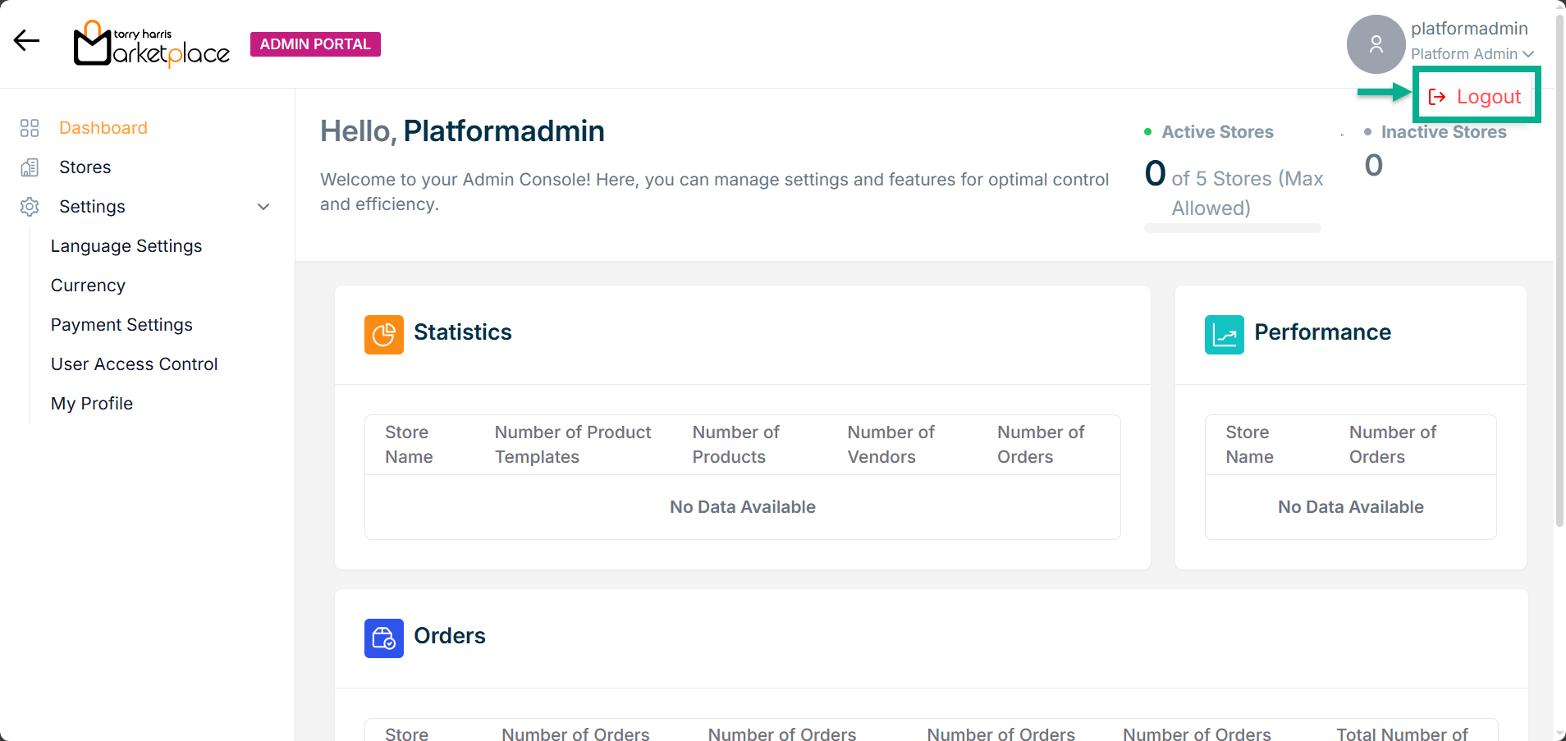Click the Stores building icon
This screenshot has width=1566, height=741.
pos(30,167)
